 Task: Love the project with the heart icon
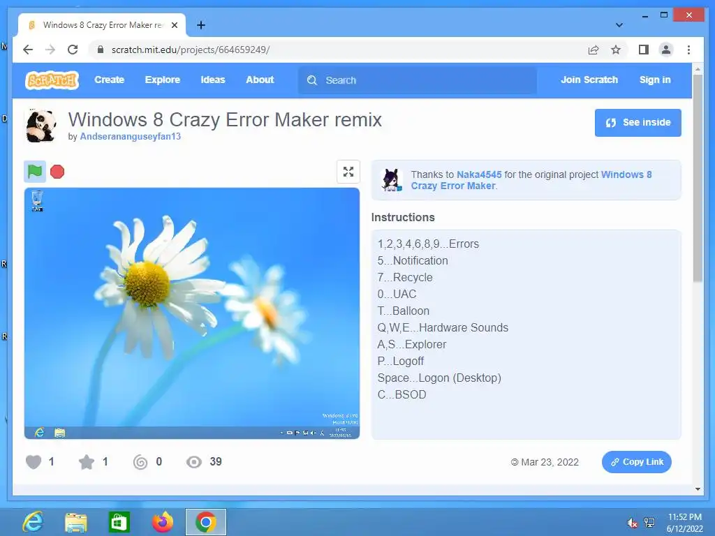coord(34,462)
